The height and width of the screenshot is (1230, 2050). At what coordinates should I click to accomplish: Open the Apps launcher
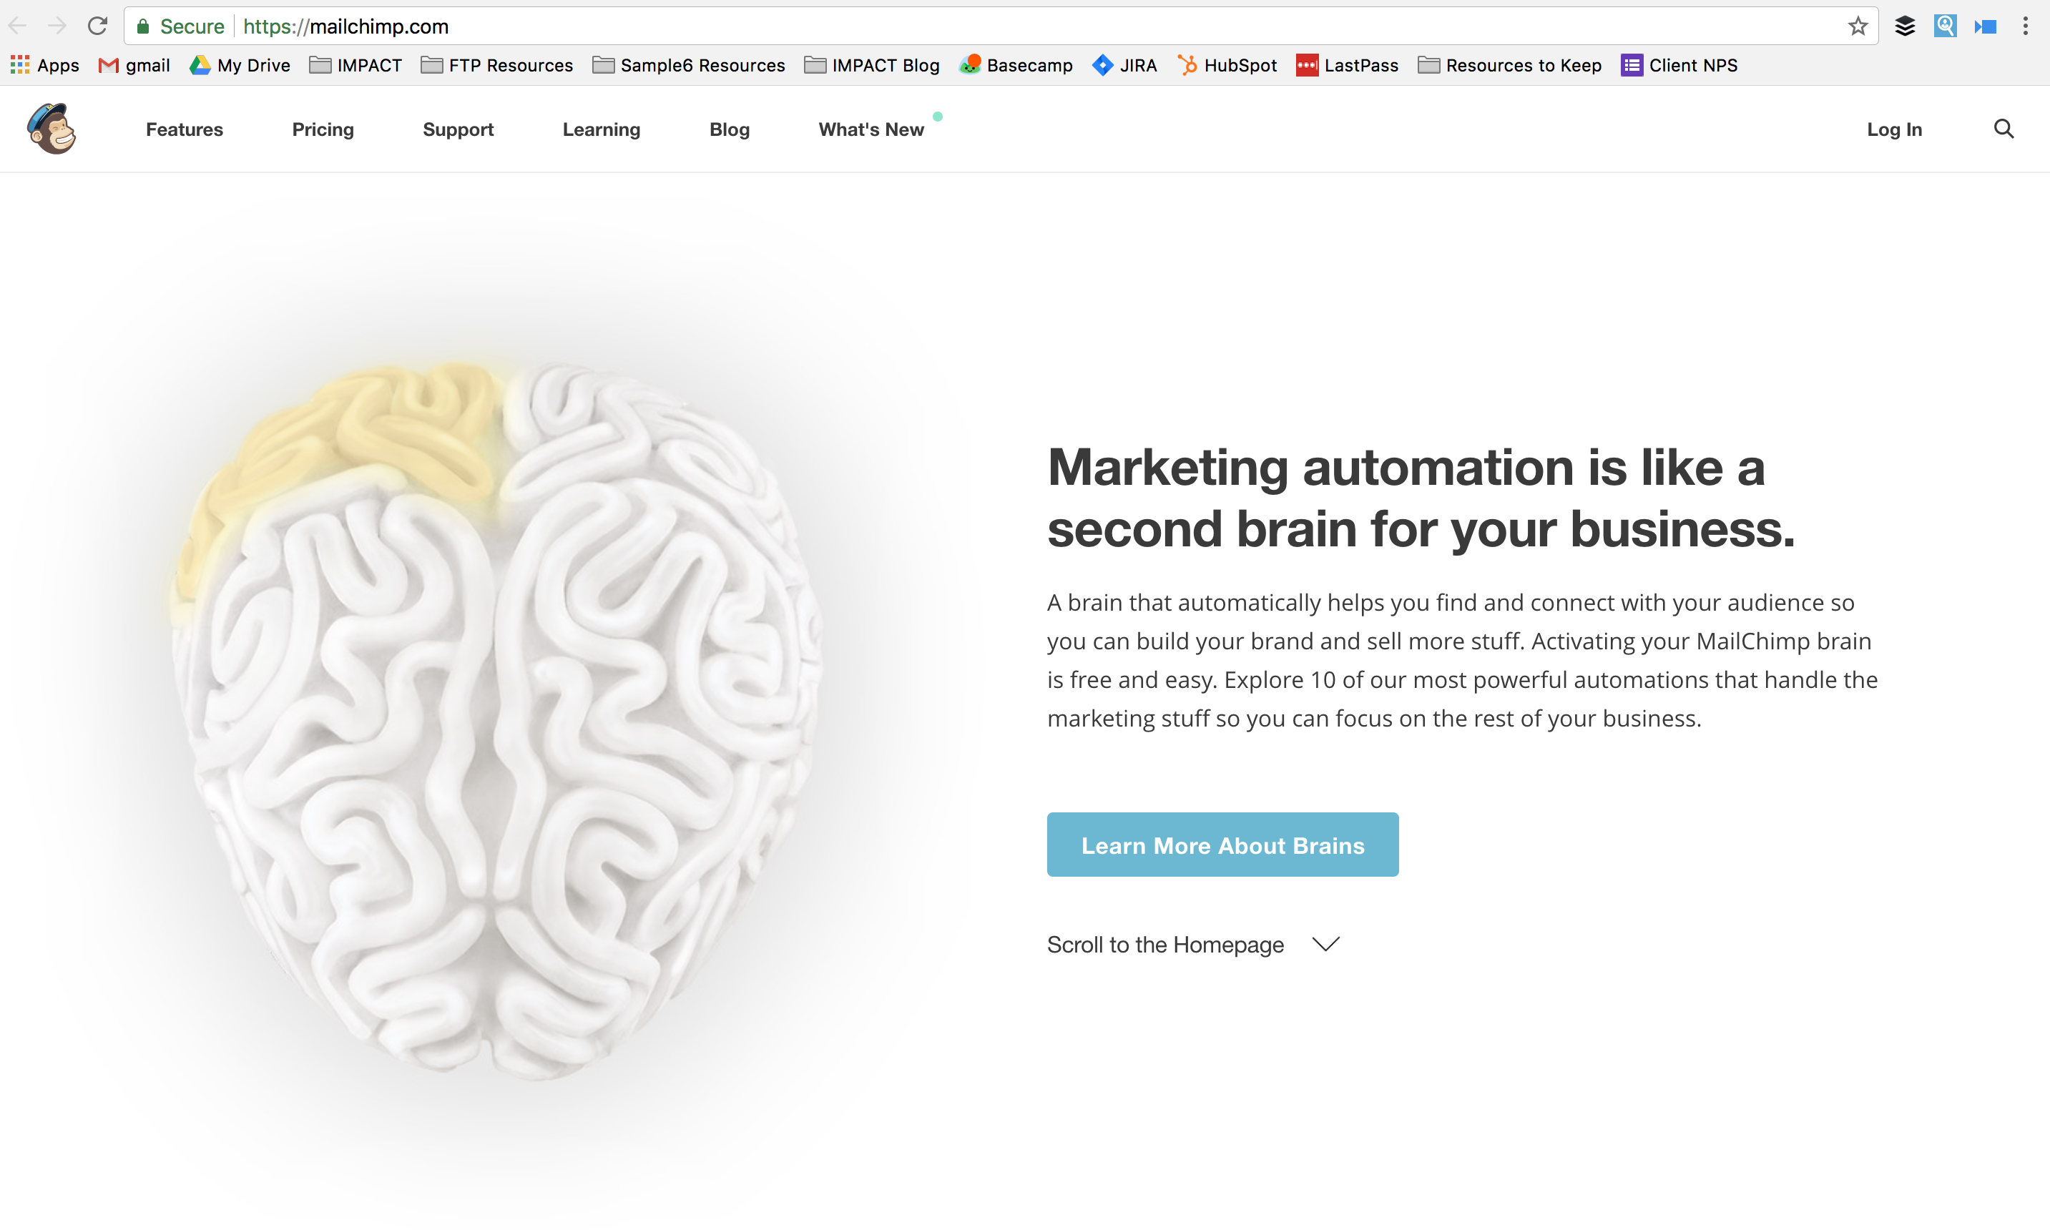(x=21, y=64)
